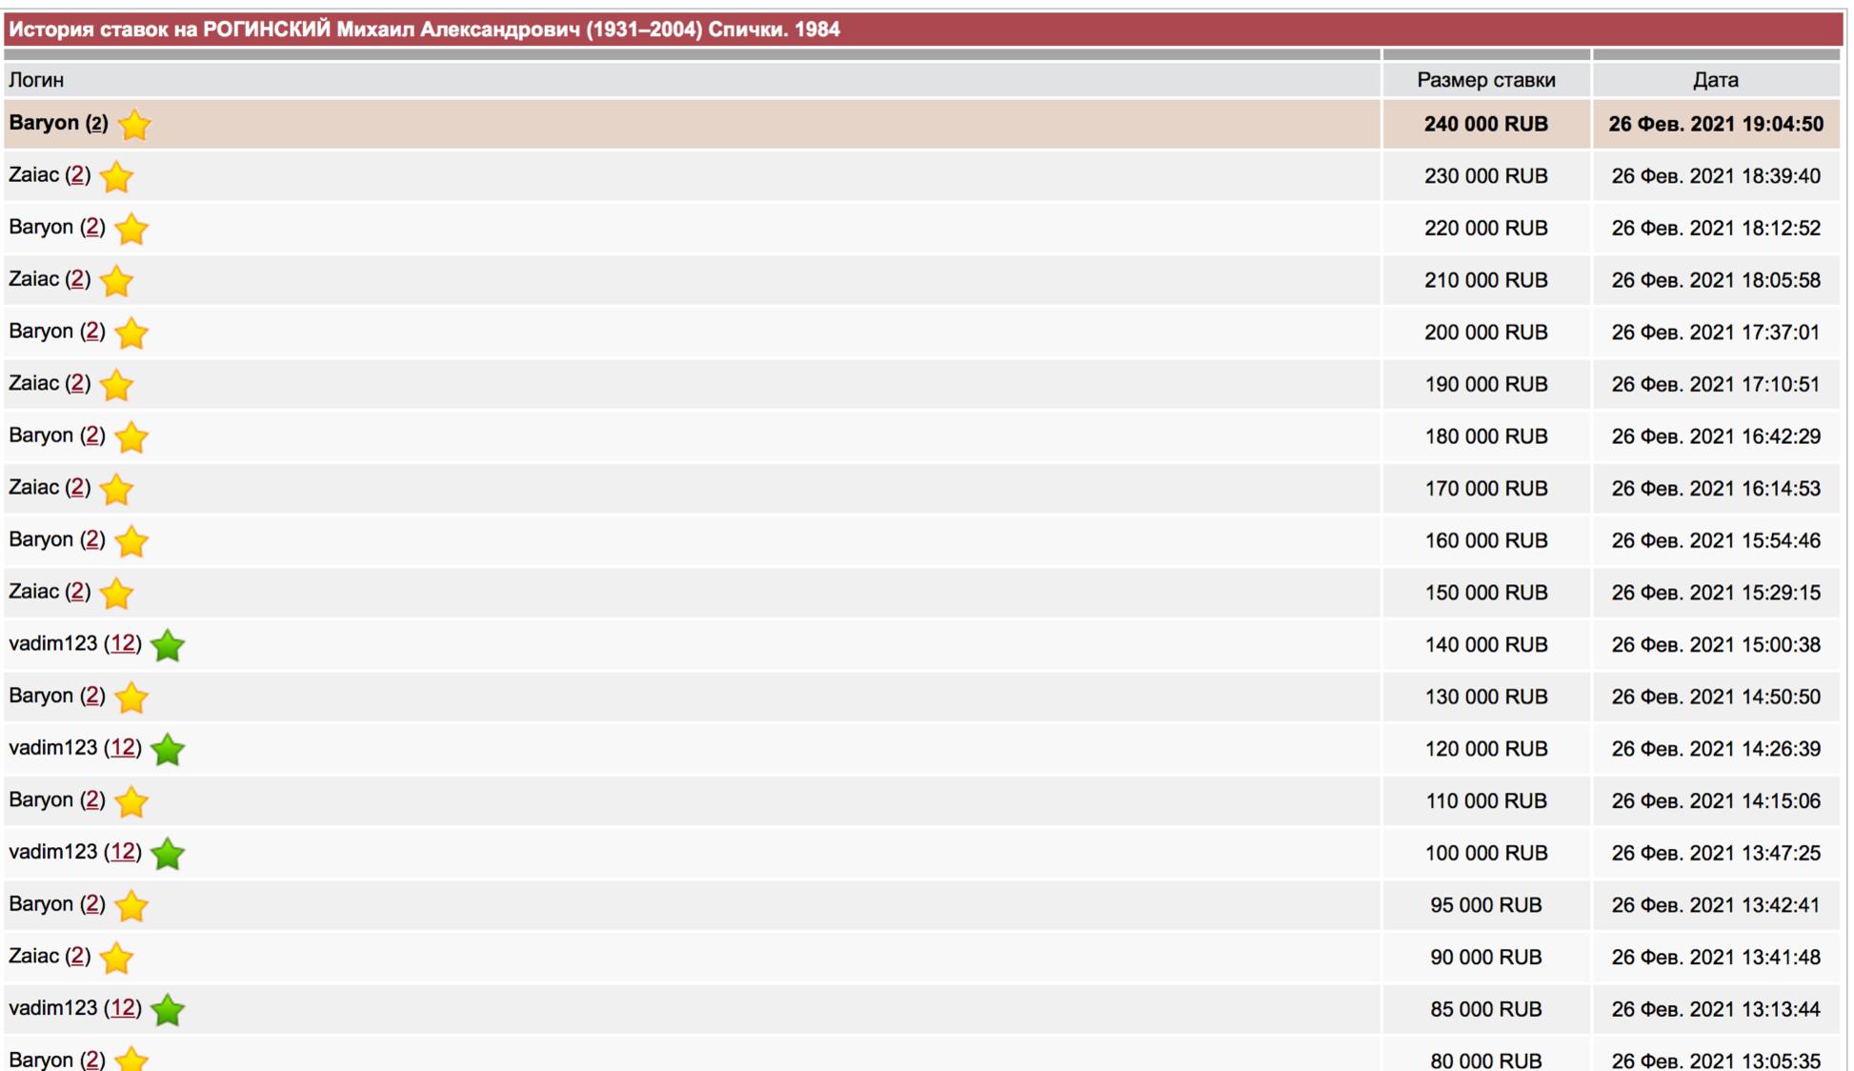Image resolution: width=1854 pixels, height=1071 pixels.
Task: Click the 'Дата' column header
Action: click(1715, 80)
